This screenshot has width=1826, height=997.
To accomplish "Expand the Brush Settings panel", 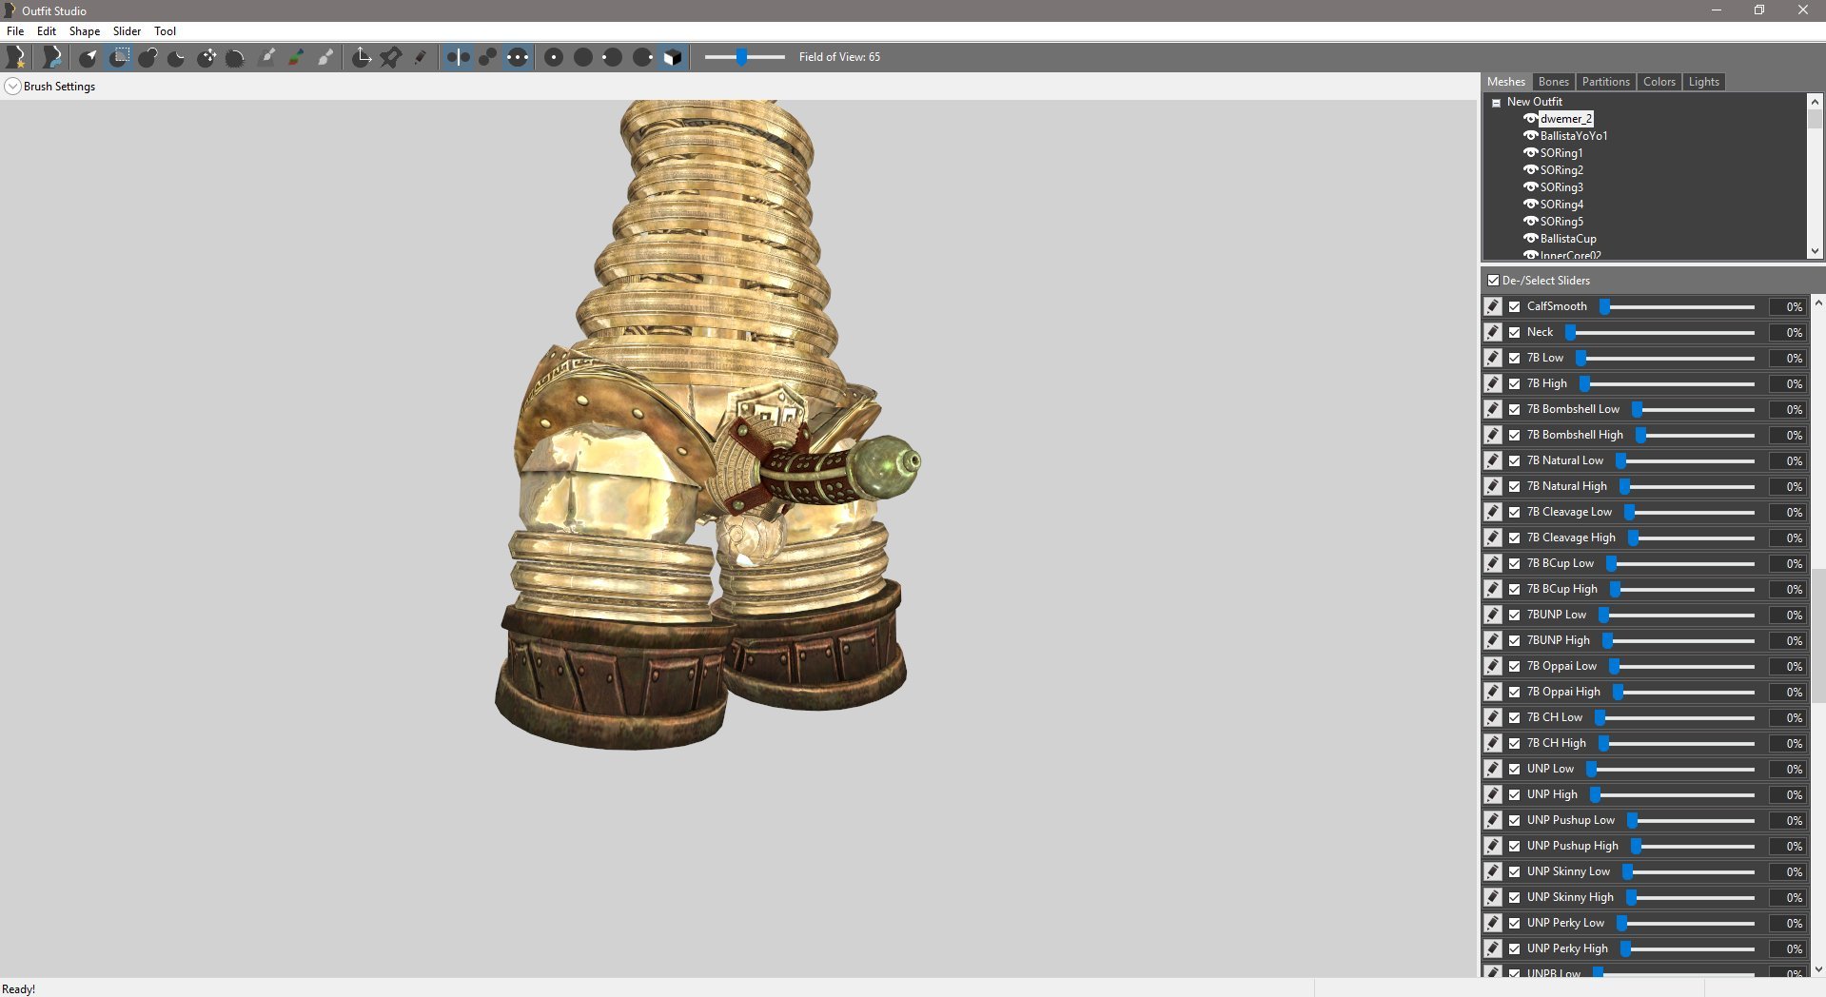I will (x=12, y=87).
